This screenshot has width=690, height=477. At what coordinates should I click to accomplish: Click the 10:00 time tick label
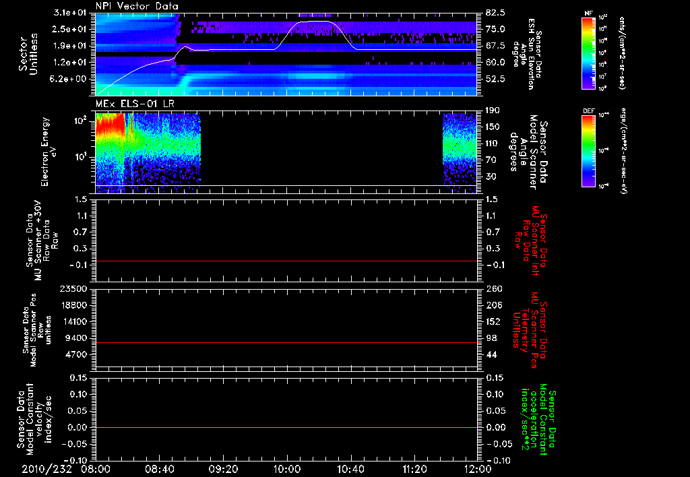(287, 469)
